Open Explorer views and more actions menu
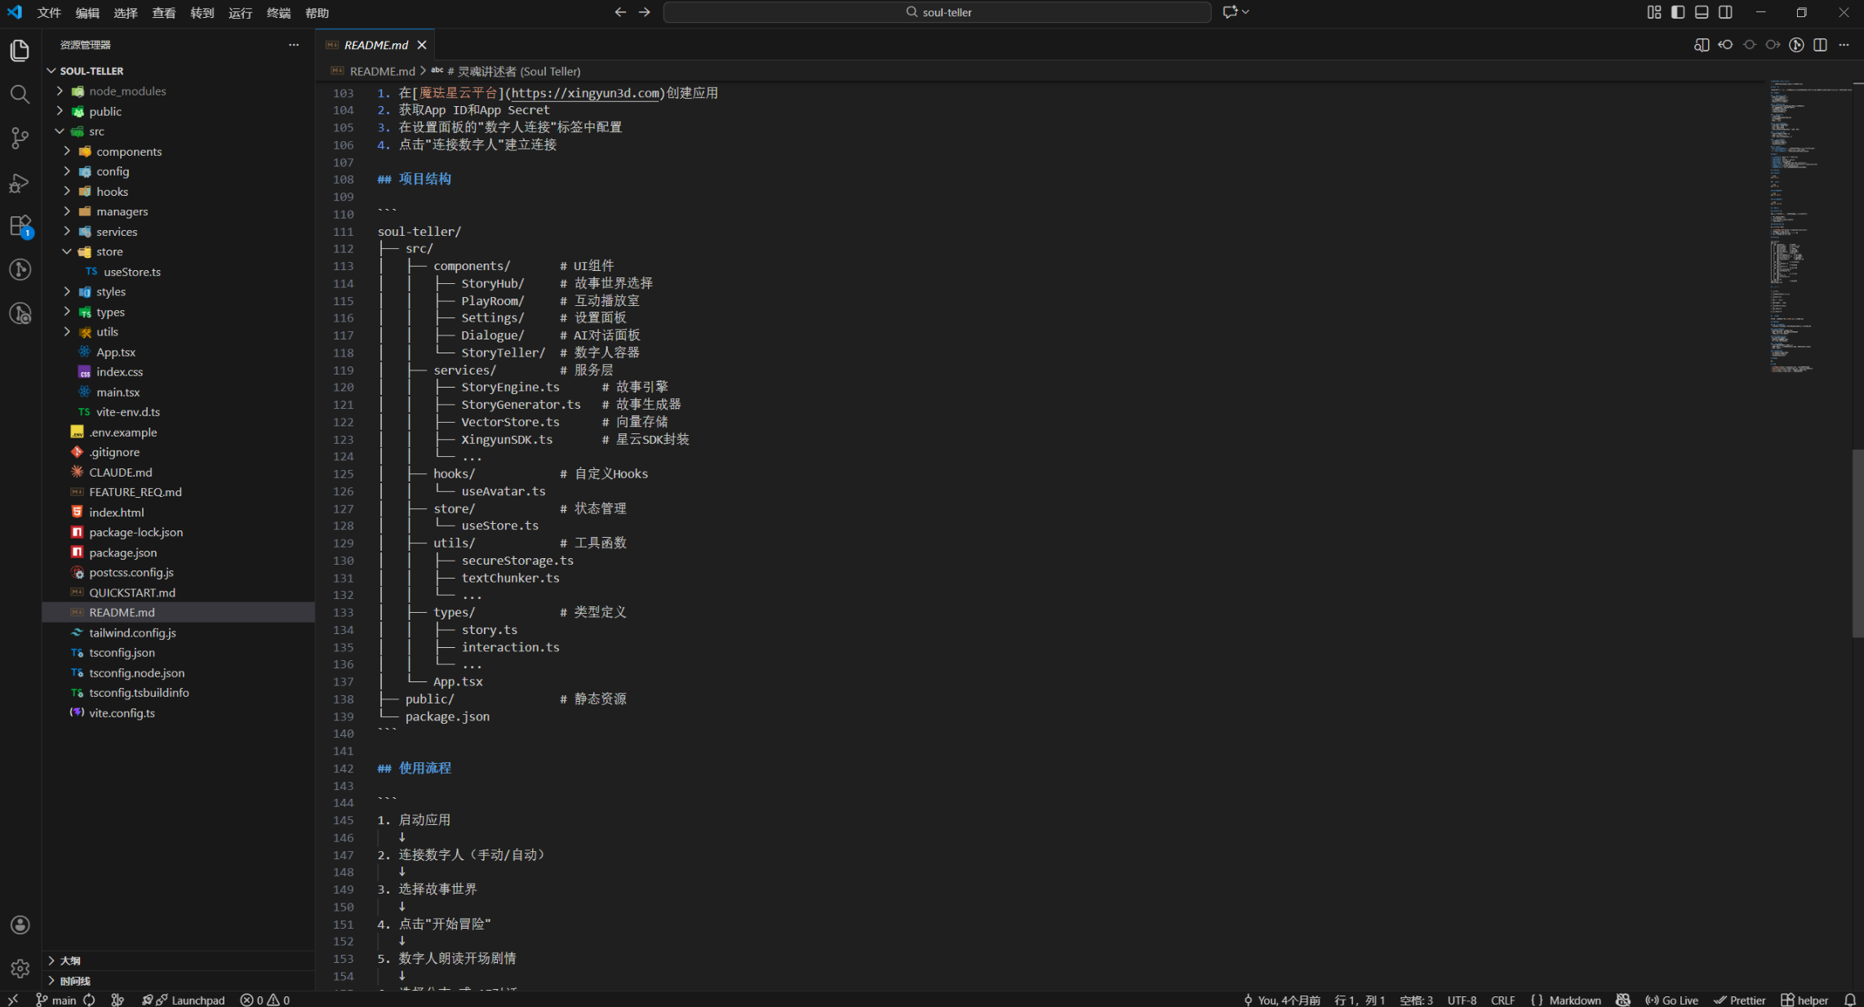Image resolution: width=1864 pixels, height=1007 pixels. [x=294, y=45]
